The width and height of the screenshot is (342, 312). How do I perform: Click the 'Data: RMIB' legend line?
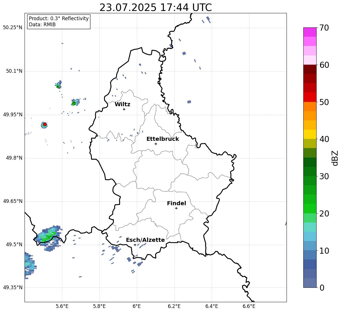click(42, 25)
